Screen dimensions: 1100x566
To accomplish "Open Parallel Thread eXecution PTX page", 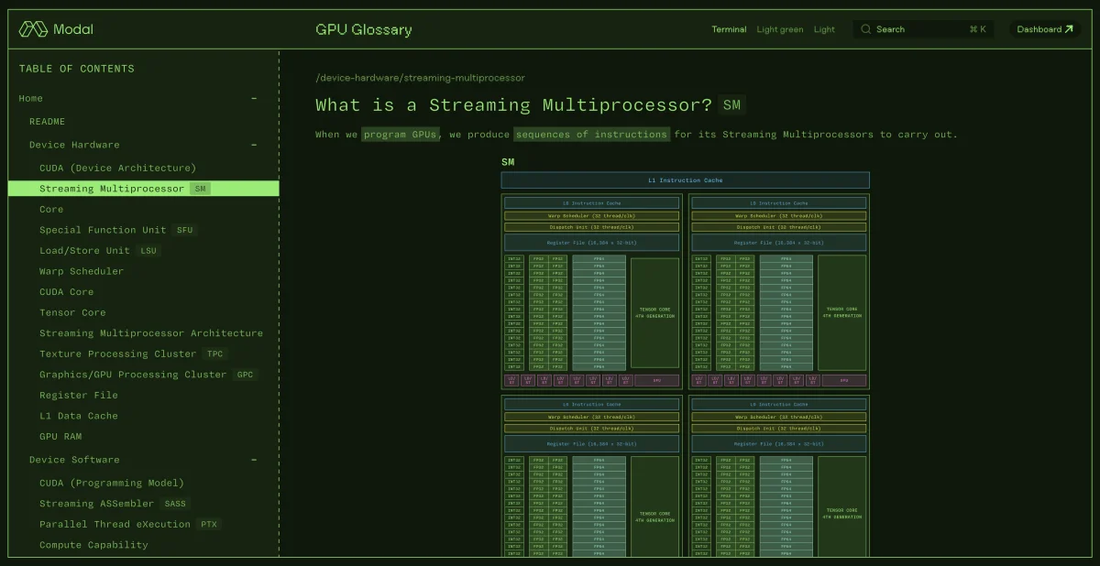I will tap(130, 525).
